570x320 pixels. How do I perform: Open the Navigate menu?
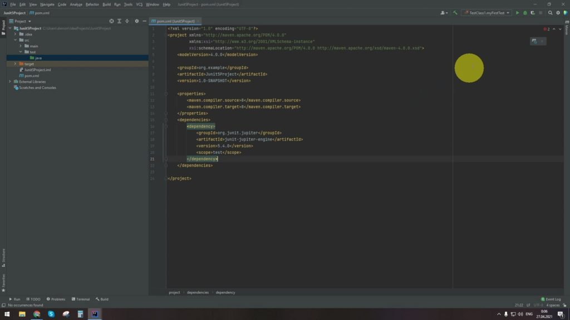[x=47, y=4]
